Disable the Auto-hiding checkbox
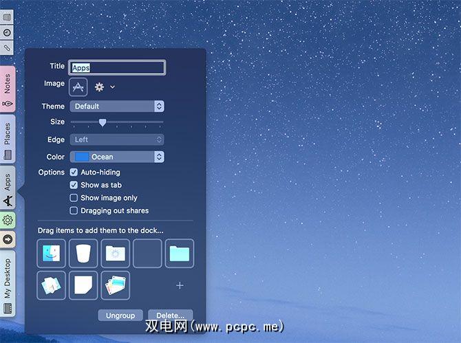The image size is (461, 343). (74, 172)
